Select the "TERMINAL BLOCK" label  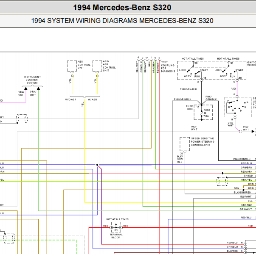click(116, 236)
